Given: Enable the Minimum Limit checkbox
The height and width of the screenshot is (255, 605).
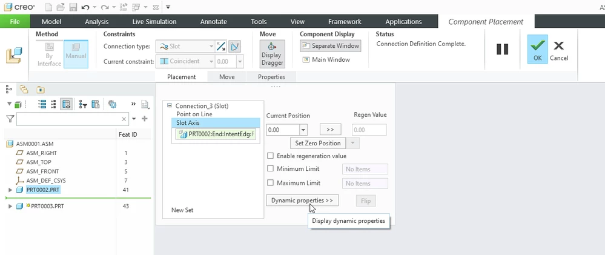Looking at the screenshot, I should tap(271, 168).
